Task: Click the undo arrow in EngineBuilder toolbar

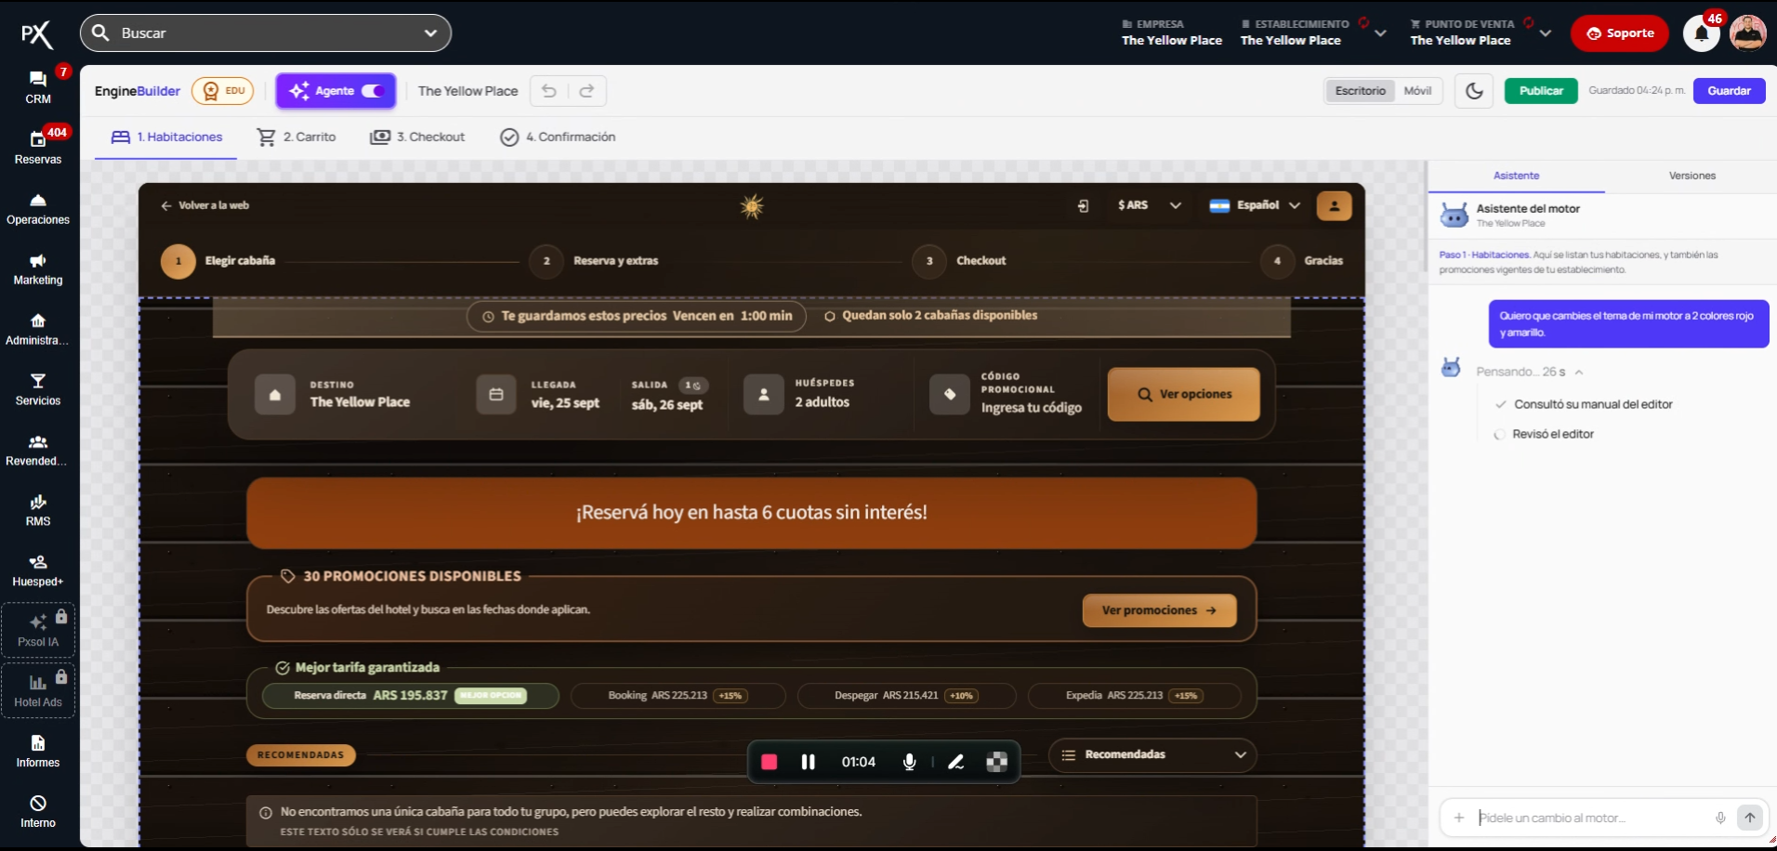Action: [x=549, y=91]
